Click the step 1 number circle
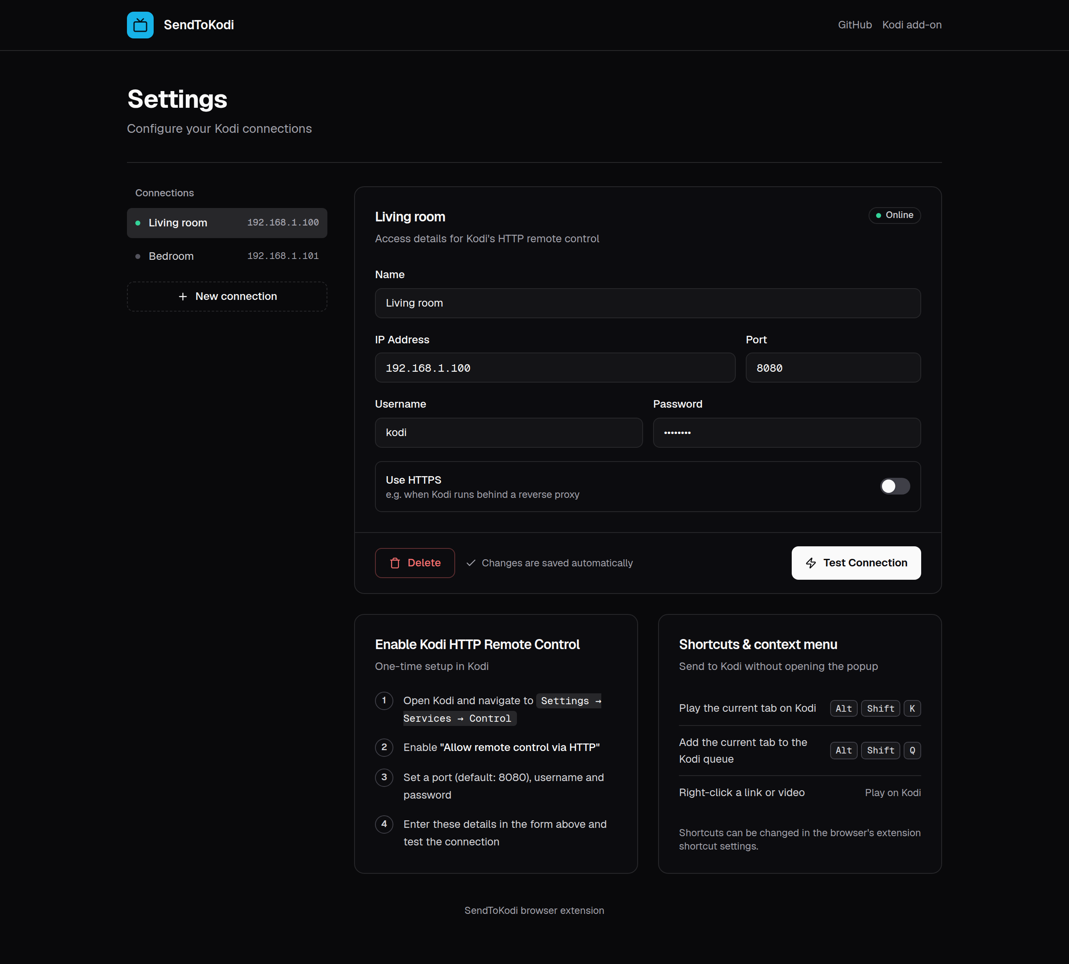The height and width of the screenshot is (964, 1069). (x=384, y=701)
